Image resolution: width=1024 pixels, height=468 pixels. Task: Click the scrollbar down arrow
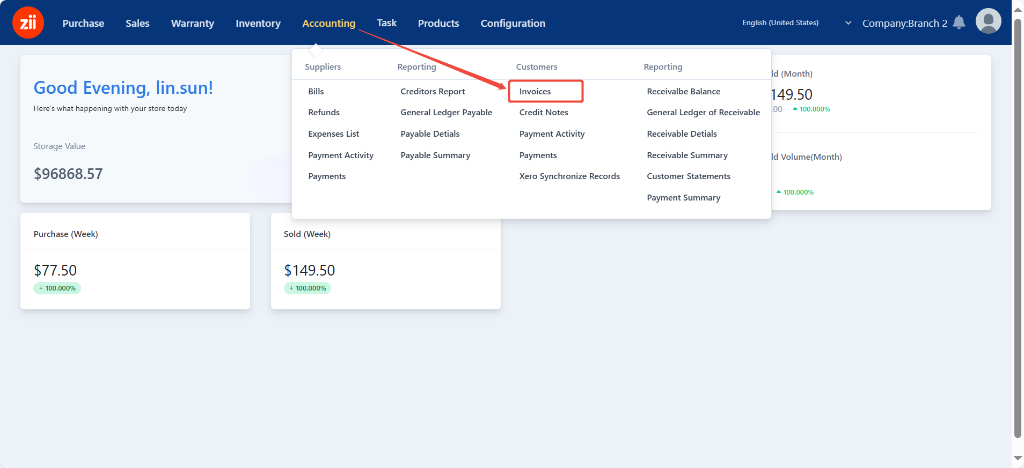(x=1018, y=458)
